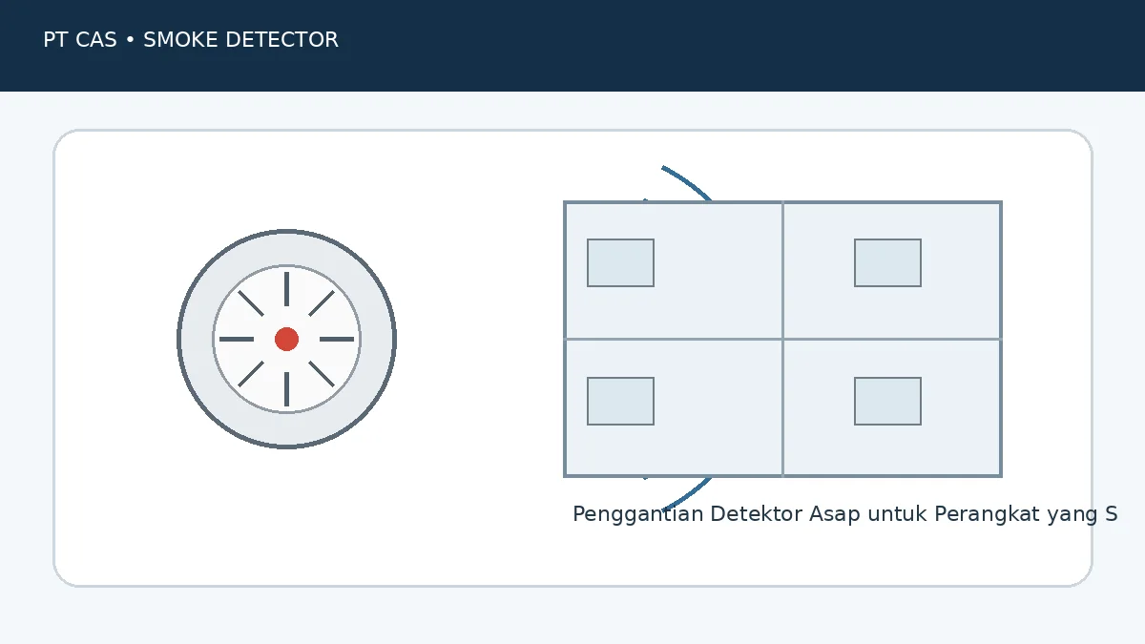This screenshot has width=1145, height=644.
Task: Select the left horizontal vent slot of detector
Action: 237,339
